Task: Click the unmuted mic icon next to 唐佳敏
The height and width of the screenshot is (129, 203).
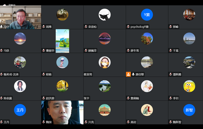Action: 133,74
